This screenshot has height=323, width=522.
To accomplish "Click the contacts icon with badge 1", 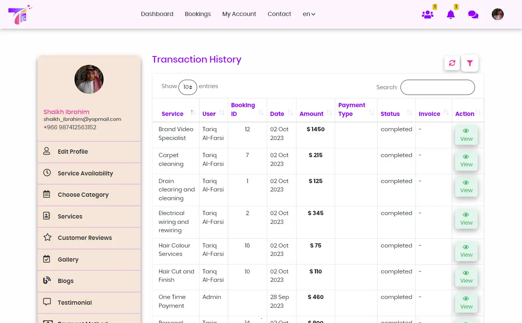I will 427,14.
